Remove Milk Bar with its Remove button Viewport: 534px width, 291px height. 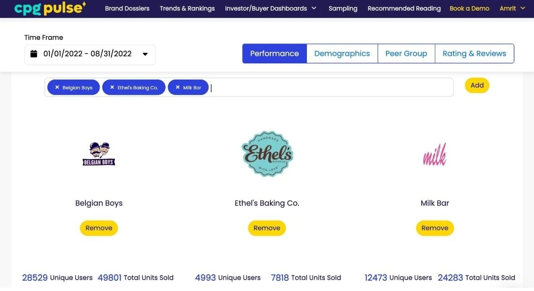tap(435, 228)
